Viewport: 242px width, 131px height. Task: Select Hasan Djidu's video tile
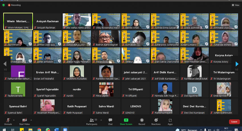[x=106, y=56]
